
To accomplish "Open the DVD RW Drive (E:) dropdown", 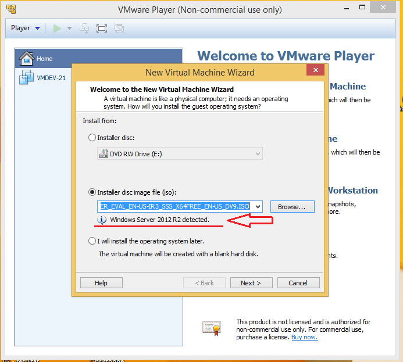I will click(x=180, y=153).
